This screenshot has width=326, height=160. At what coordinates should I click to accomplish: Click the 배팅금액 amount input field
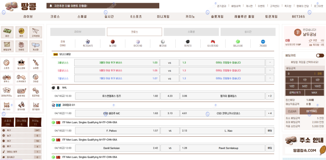click(301, 73)
